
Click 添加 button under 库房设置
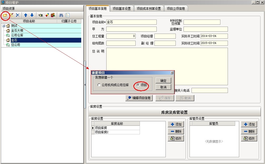pos(176,124)
